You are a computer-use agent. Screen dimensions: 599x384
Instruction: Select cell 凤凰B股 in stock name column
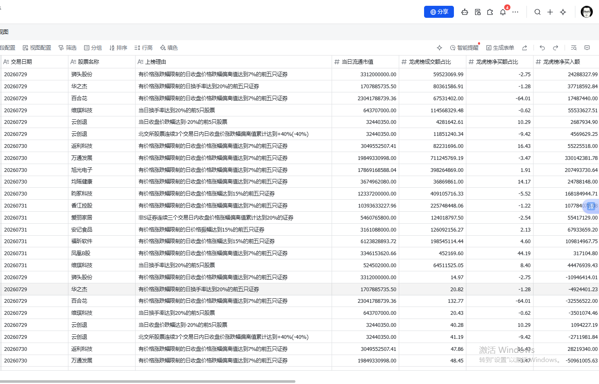point(102,253)
